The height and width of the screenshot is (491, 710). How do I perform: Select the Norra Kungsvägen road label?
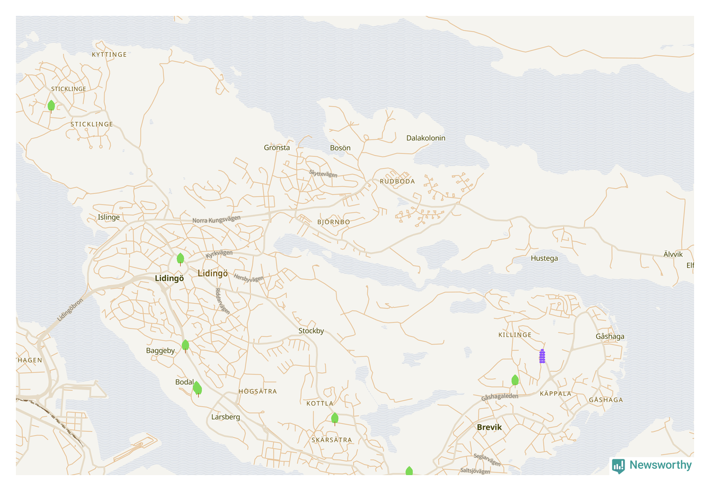(x=216, y=219)
